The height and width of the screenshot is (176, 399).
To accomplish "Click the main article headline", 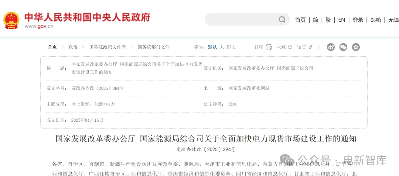I will pyautogui.click(x=206, y=139).
